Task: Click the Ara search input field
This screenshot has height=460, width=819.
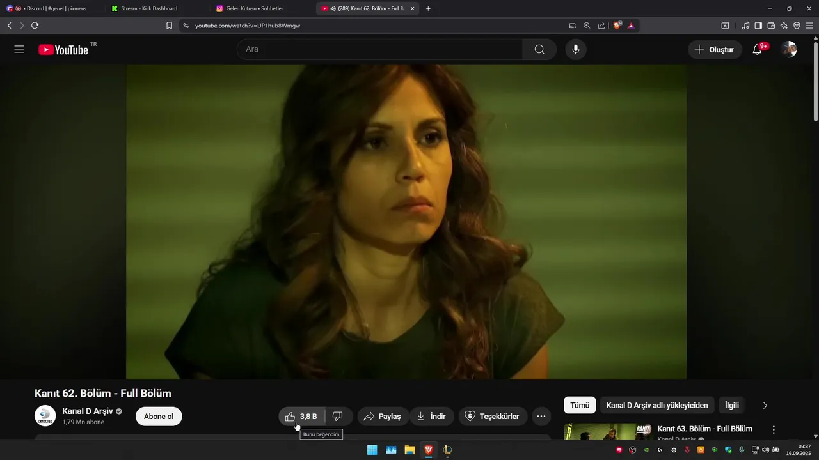Action: (x=380, y=49)
